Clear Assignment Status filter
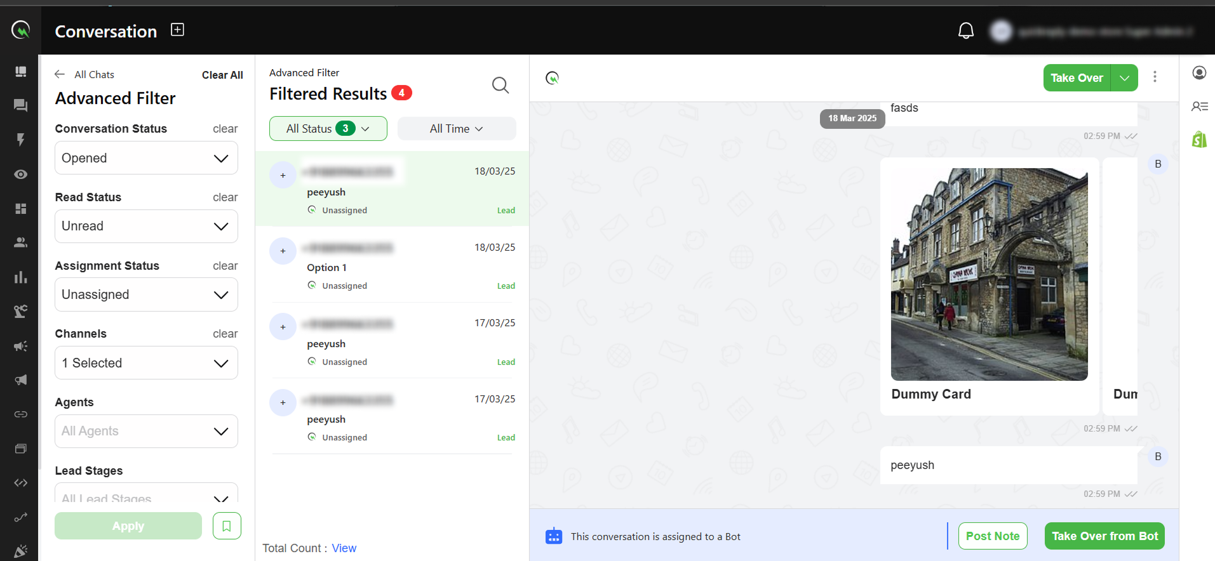The width and height of the screenshot is (1215, 561). (x=225, y=266)
